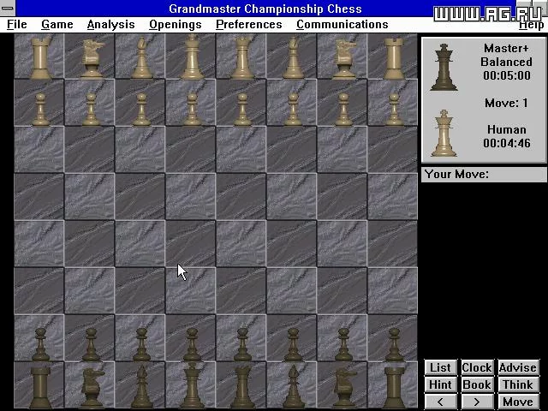Select the light rook in the top-right corner
This screenshot has width=548, height=411.
coord(394,57)
